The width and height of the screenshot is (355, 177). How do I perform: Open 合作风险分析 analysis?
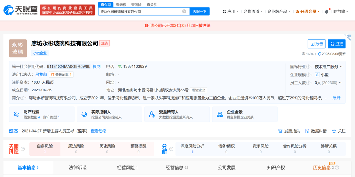[x=295, y=149]
